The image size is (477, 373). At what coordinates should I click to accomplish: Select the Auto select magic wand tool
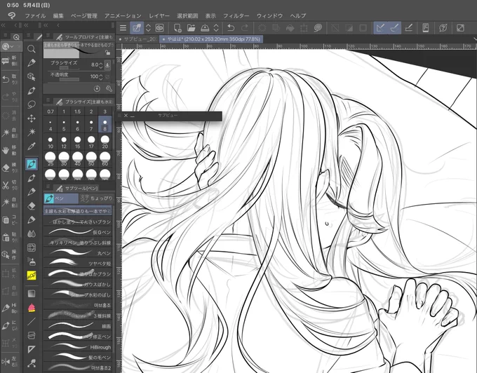pyautogui.click(x=32, y=133)
